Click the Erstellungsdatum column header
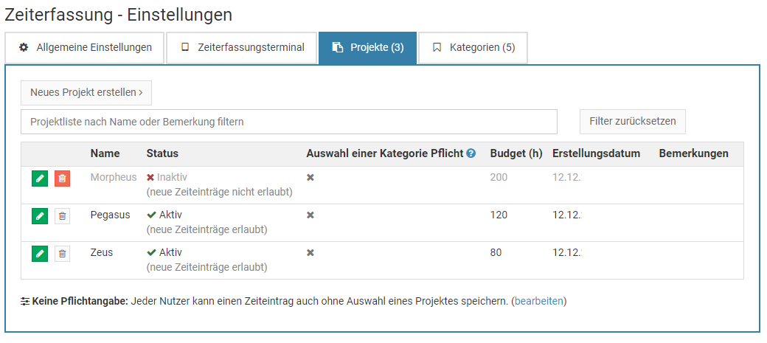This screenshot has height=343, width=767. [x=596, y=153]
